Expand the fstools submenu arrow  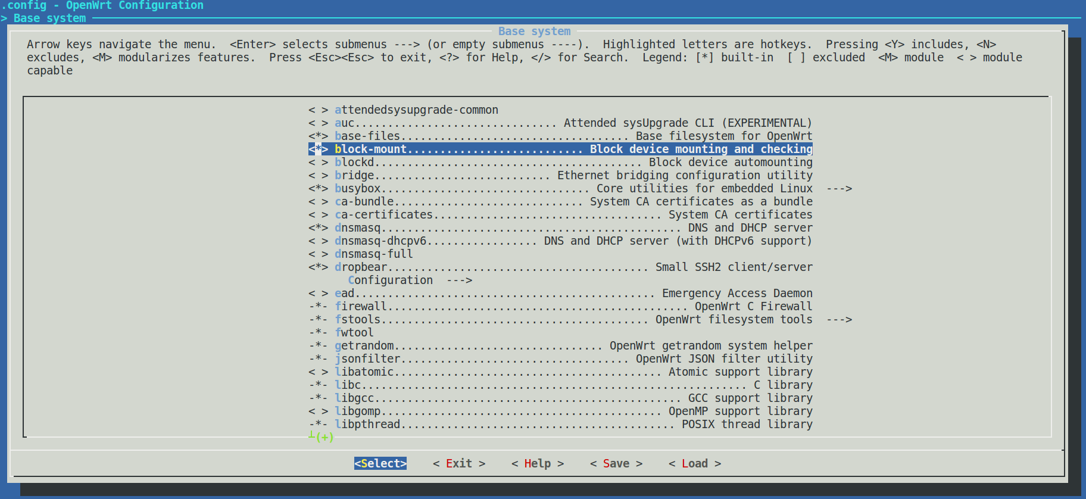click(839, 320)
